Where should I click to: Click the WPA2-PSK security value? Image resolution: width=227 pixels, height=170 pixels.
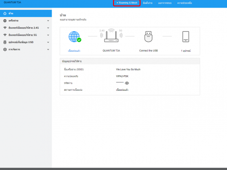pos(122,76)
